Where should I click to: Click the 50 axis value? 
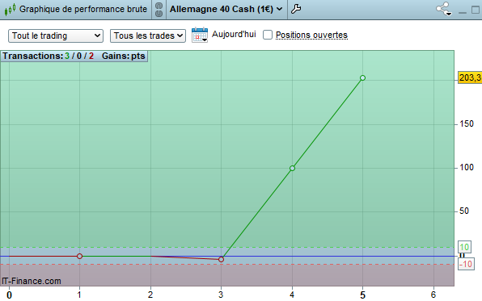coord(464,211)
